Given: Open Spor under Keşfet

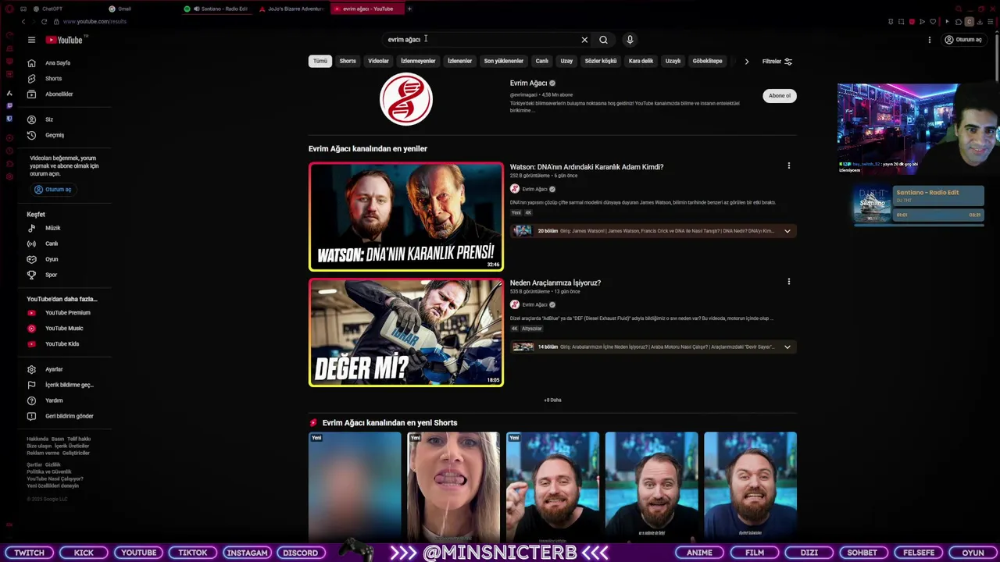Looking at the screenshot, I should coord(51,275).
